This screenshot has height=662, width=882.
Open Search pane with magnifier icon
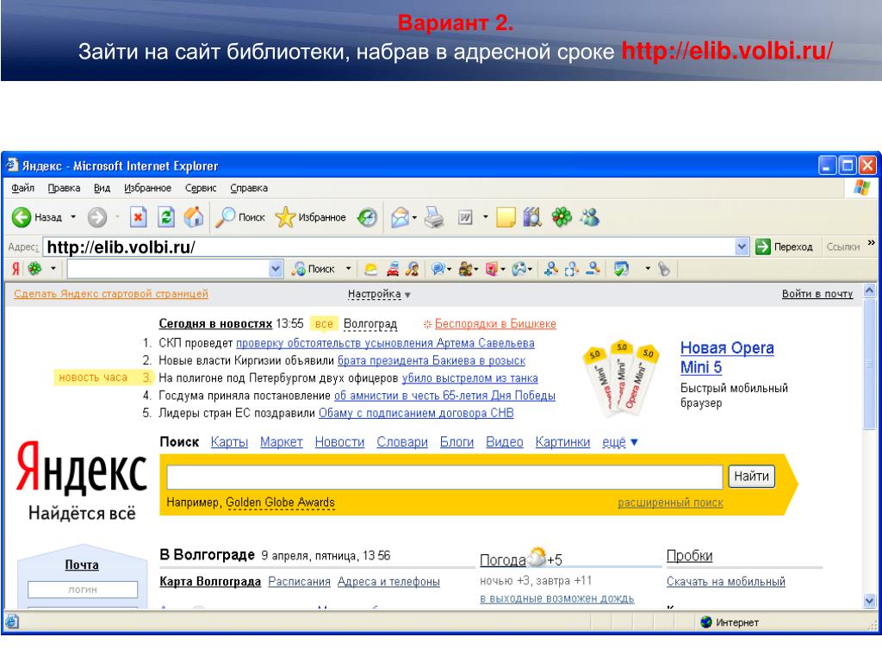point(226,217)
